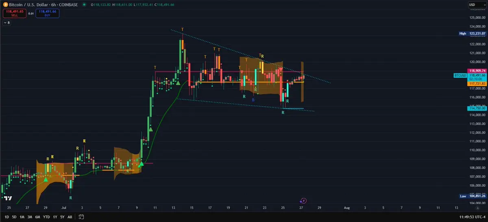This screenshot has width=488, height=222.
Task: Open the Go to date calendar icon
Action: pyautogui.click(x=81, y=217)
